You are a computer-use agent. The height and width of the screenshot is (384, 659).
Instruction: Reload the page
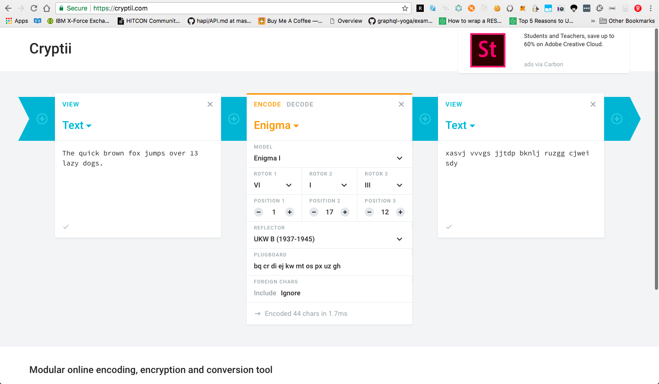33,8
